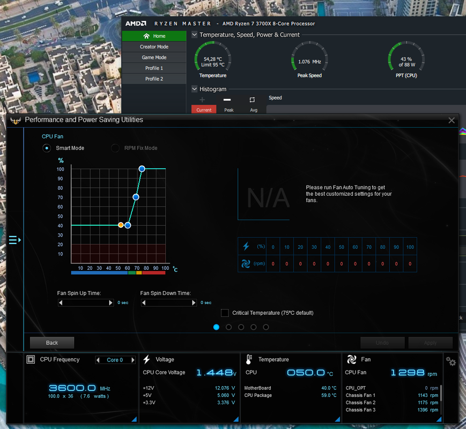Increase Fan Spin Down Time right arrow
The image size is (466, 429).
point(194,302)
